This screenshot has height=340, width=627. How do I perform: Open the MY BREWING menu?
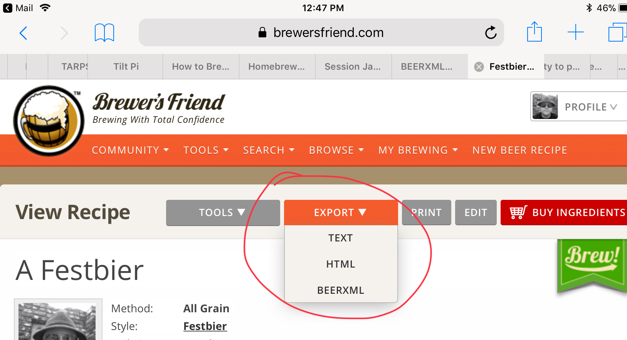pyautogui.click(x=418, y=150)
